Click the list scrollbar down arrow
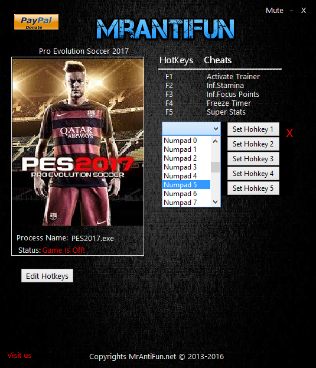Screen dimensions: 316x368 point(216,202)
